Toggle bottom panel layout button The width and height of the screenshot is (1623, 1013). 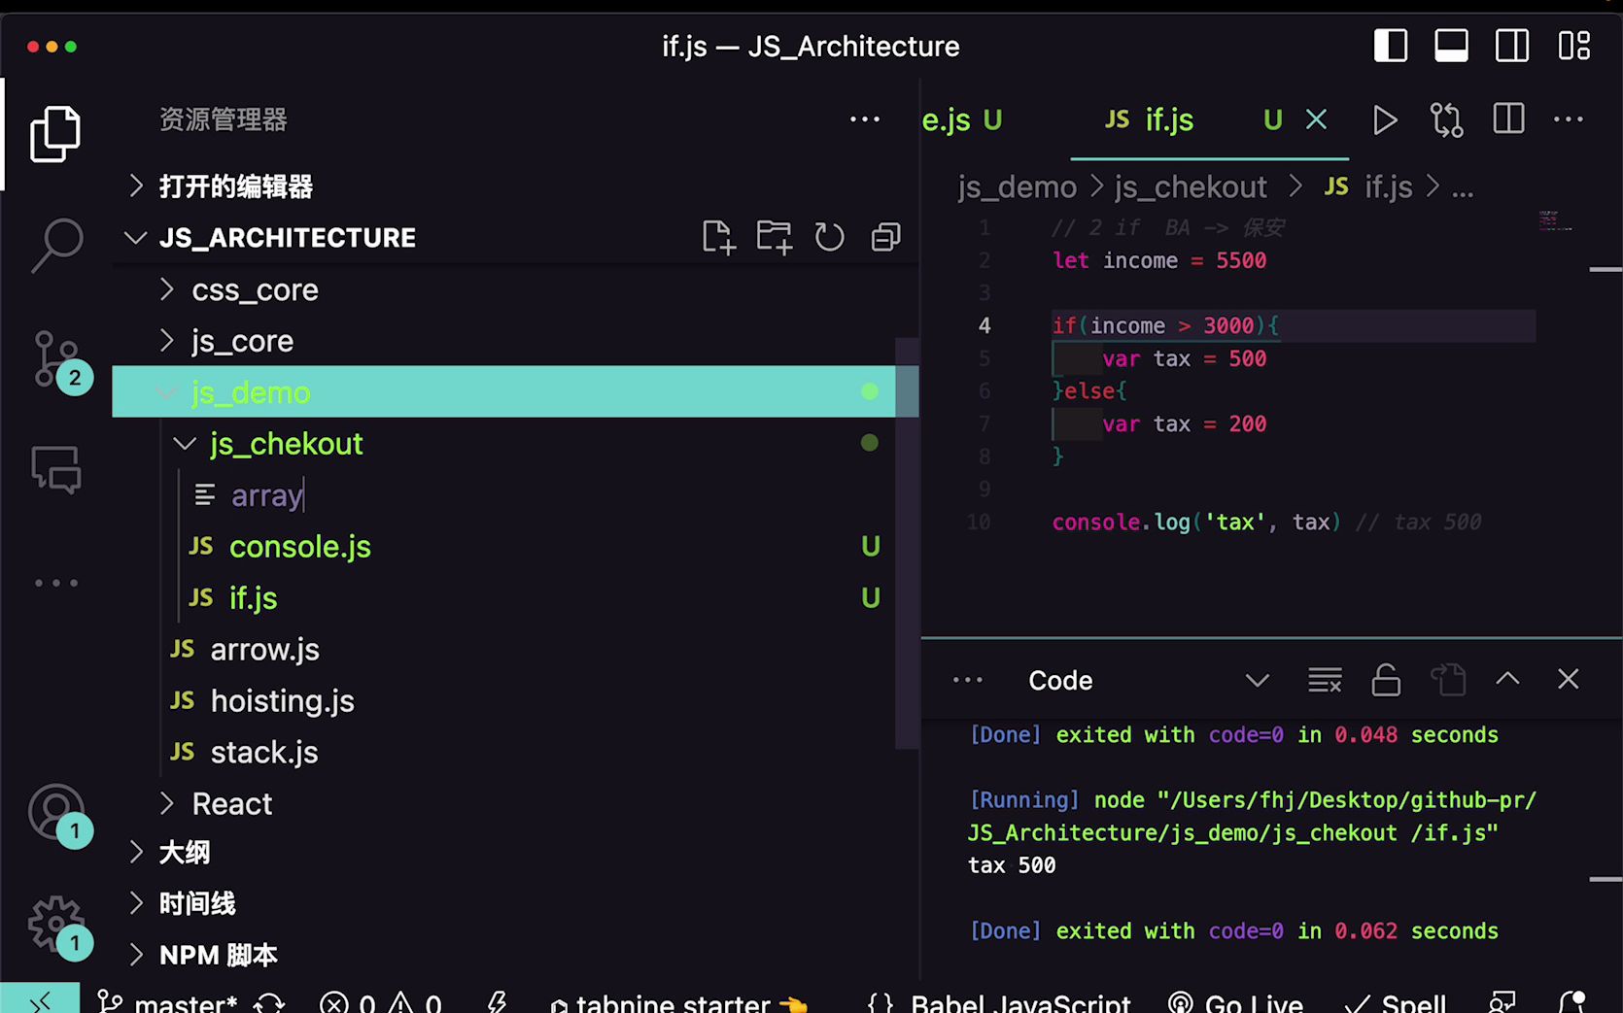point(1451,46)
